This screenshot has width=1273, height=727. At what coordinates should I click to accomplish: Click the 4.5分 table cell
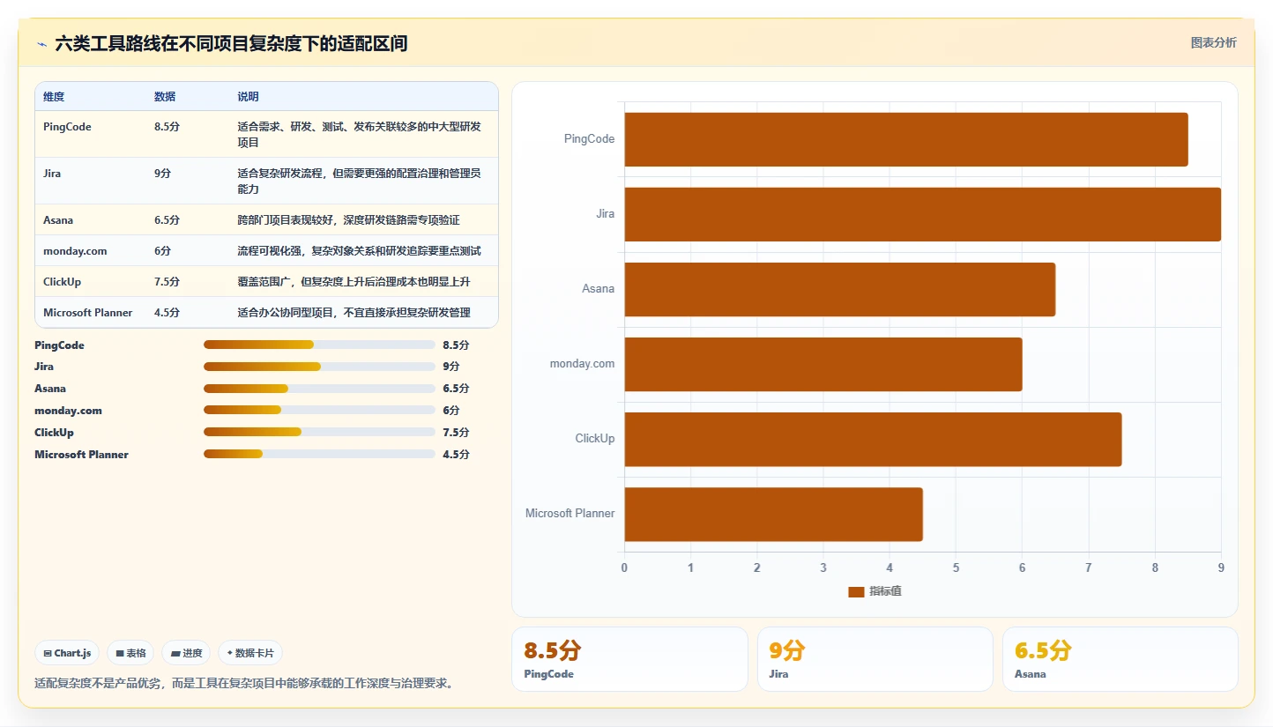[167, 312]
